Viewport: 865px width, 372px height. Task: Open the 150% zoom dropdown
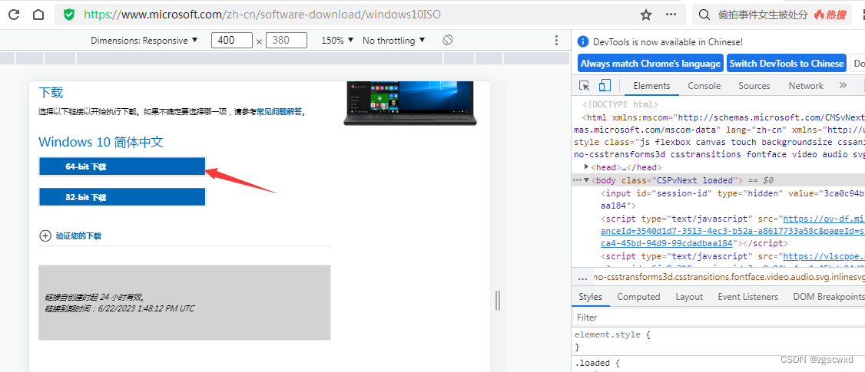point(336,40)
